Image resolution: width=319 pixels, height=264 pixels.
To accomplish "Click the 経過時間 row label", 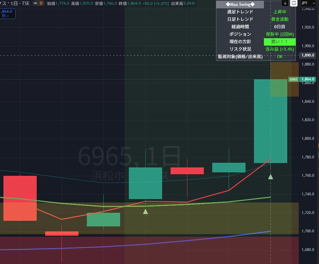I will [x=240, y=27].
